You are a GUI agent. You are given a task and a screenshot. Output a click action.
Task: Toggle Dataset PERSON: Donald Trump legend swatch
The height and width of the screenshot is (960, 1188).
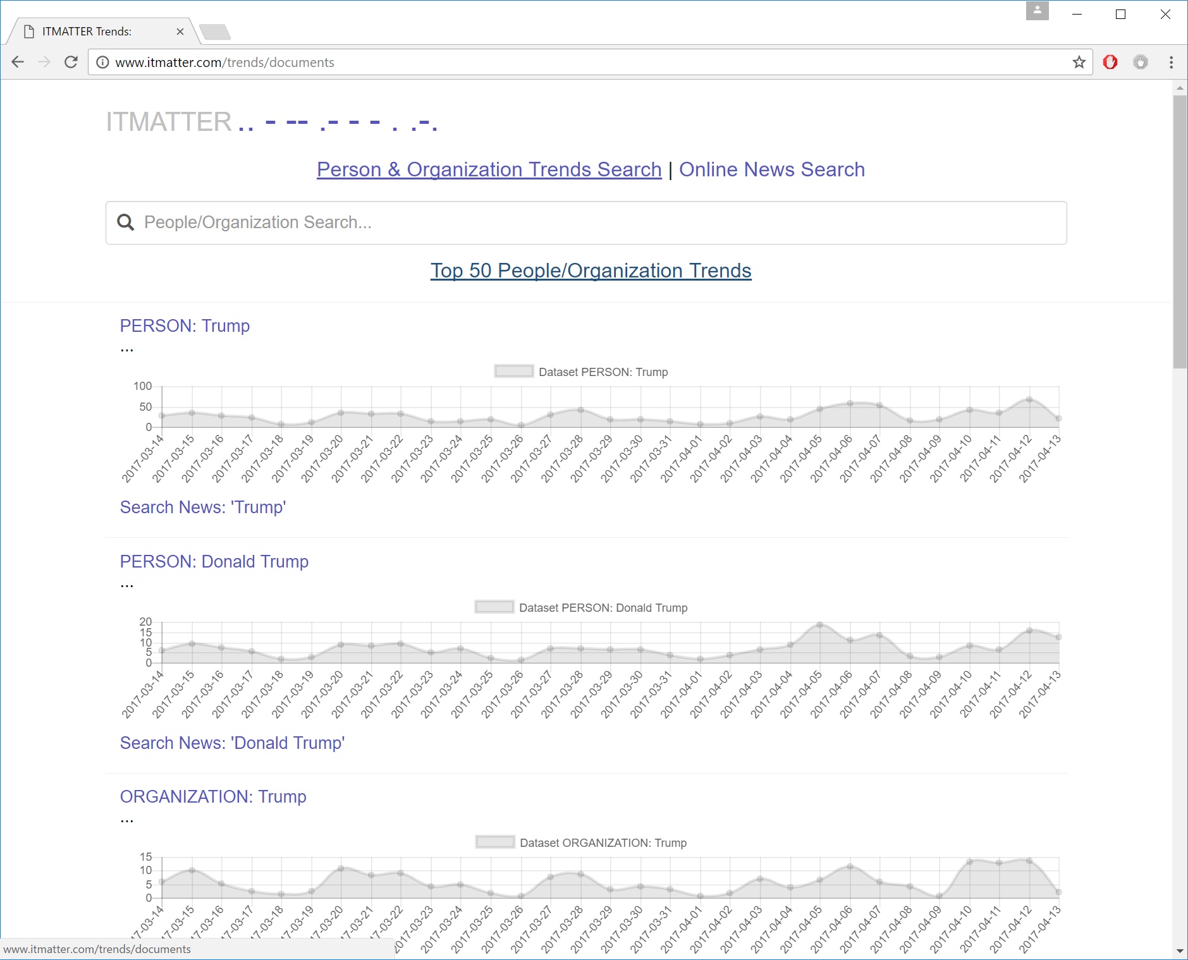click(x=494, y=607)
